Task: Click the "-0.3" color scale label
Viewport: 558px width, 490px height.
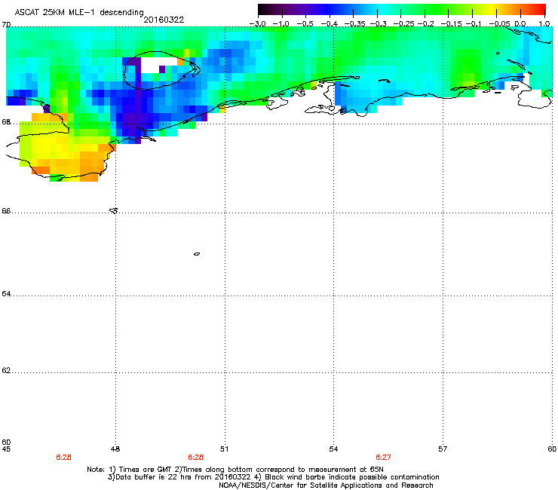Action: pos(379,24)
